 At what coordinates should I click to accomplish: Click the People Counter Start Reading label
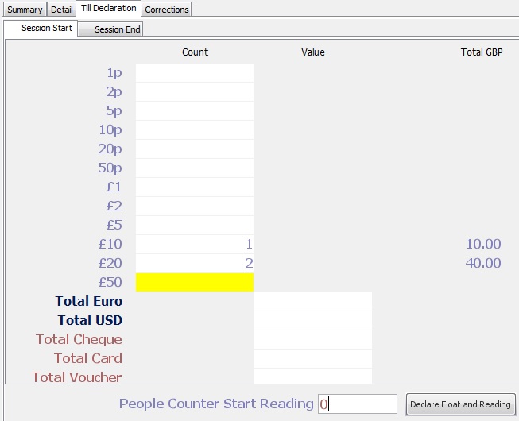coord(216,404)
